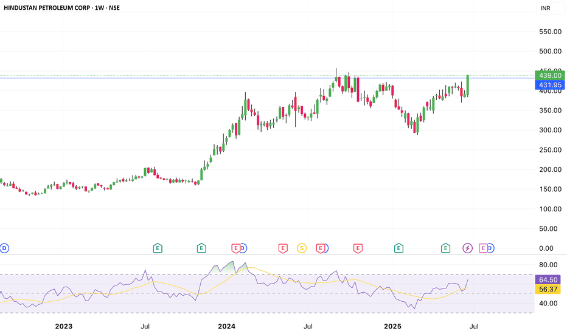Click the 550.00 price axis label
This screenshot has width=567, height=334.
[551, 32]
